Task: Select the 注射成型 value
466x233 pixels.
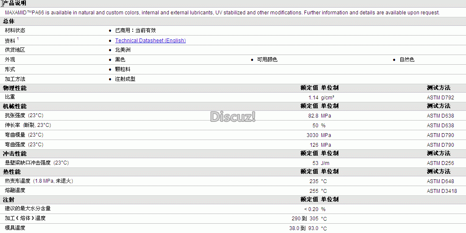Action: point(125,79)
